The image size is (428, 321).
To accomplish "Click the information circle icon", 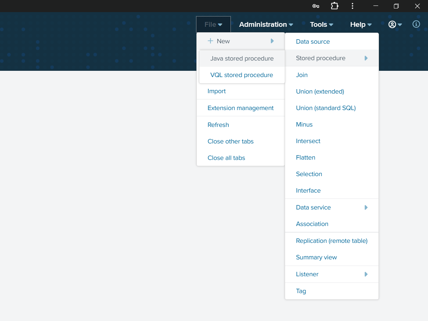I will click(416, 24).
